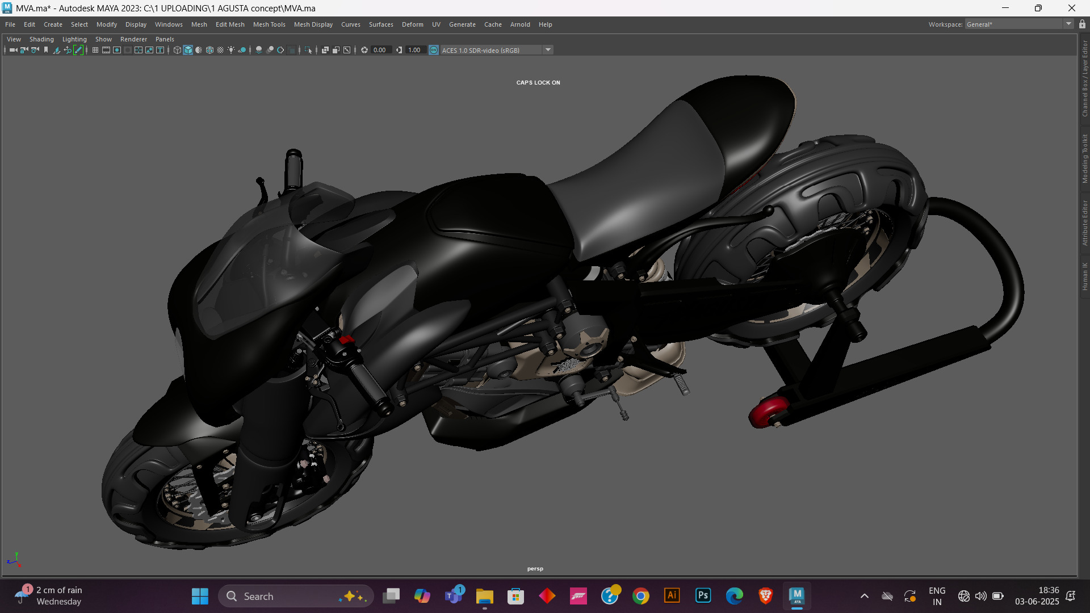
Task: Toggle the Resolution Gate icon
Action: coord(117,50)
